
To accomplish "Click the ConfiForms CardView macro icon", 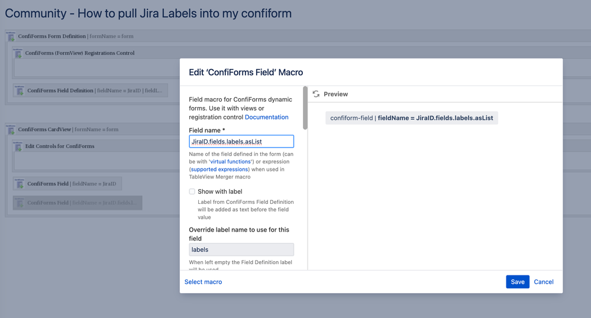I will (x=11, y=129).
